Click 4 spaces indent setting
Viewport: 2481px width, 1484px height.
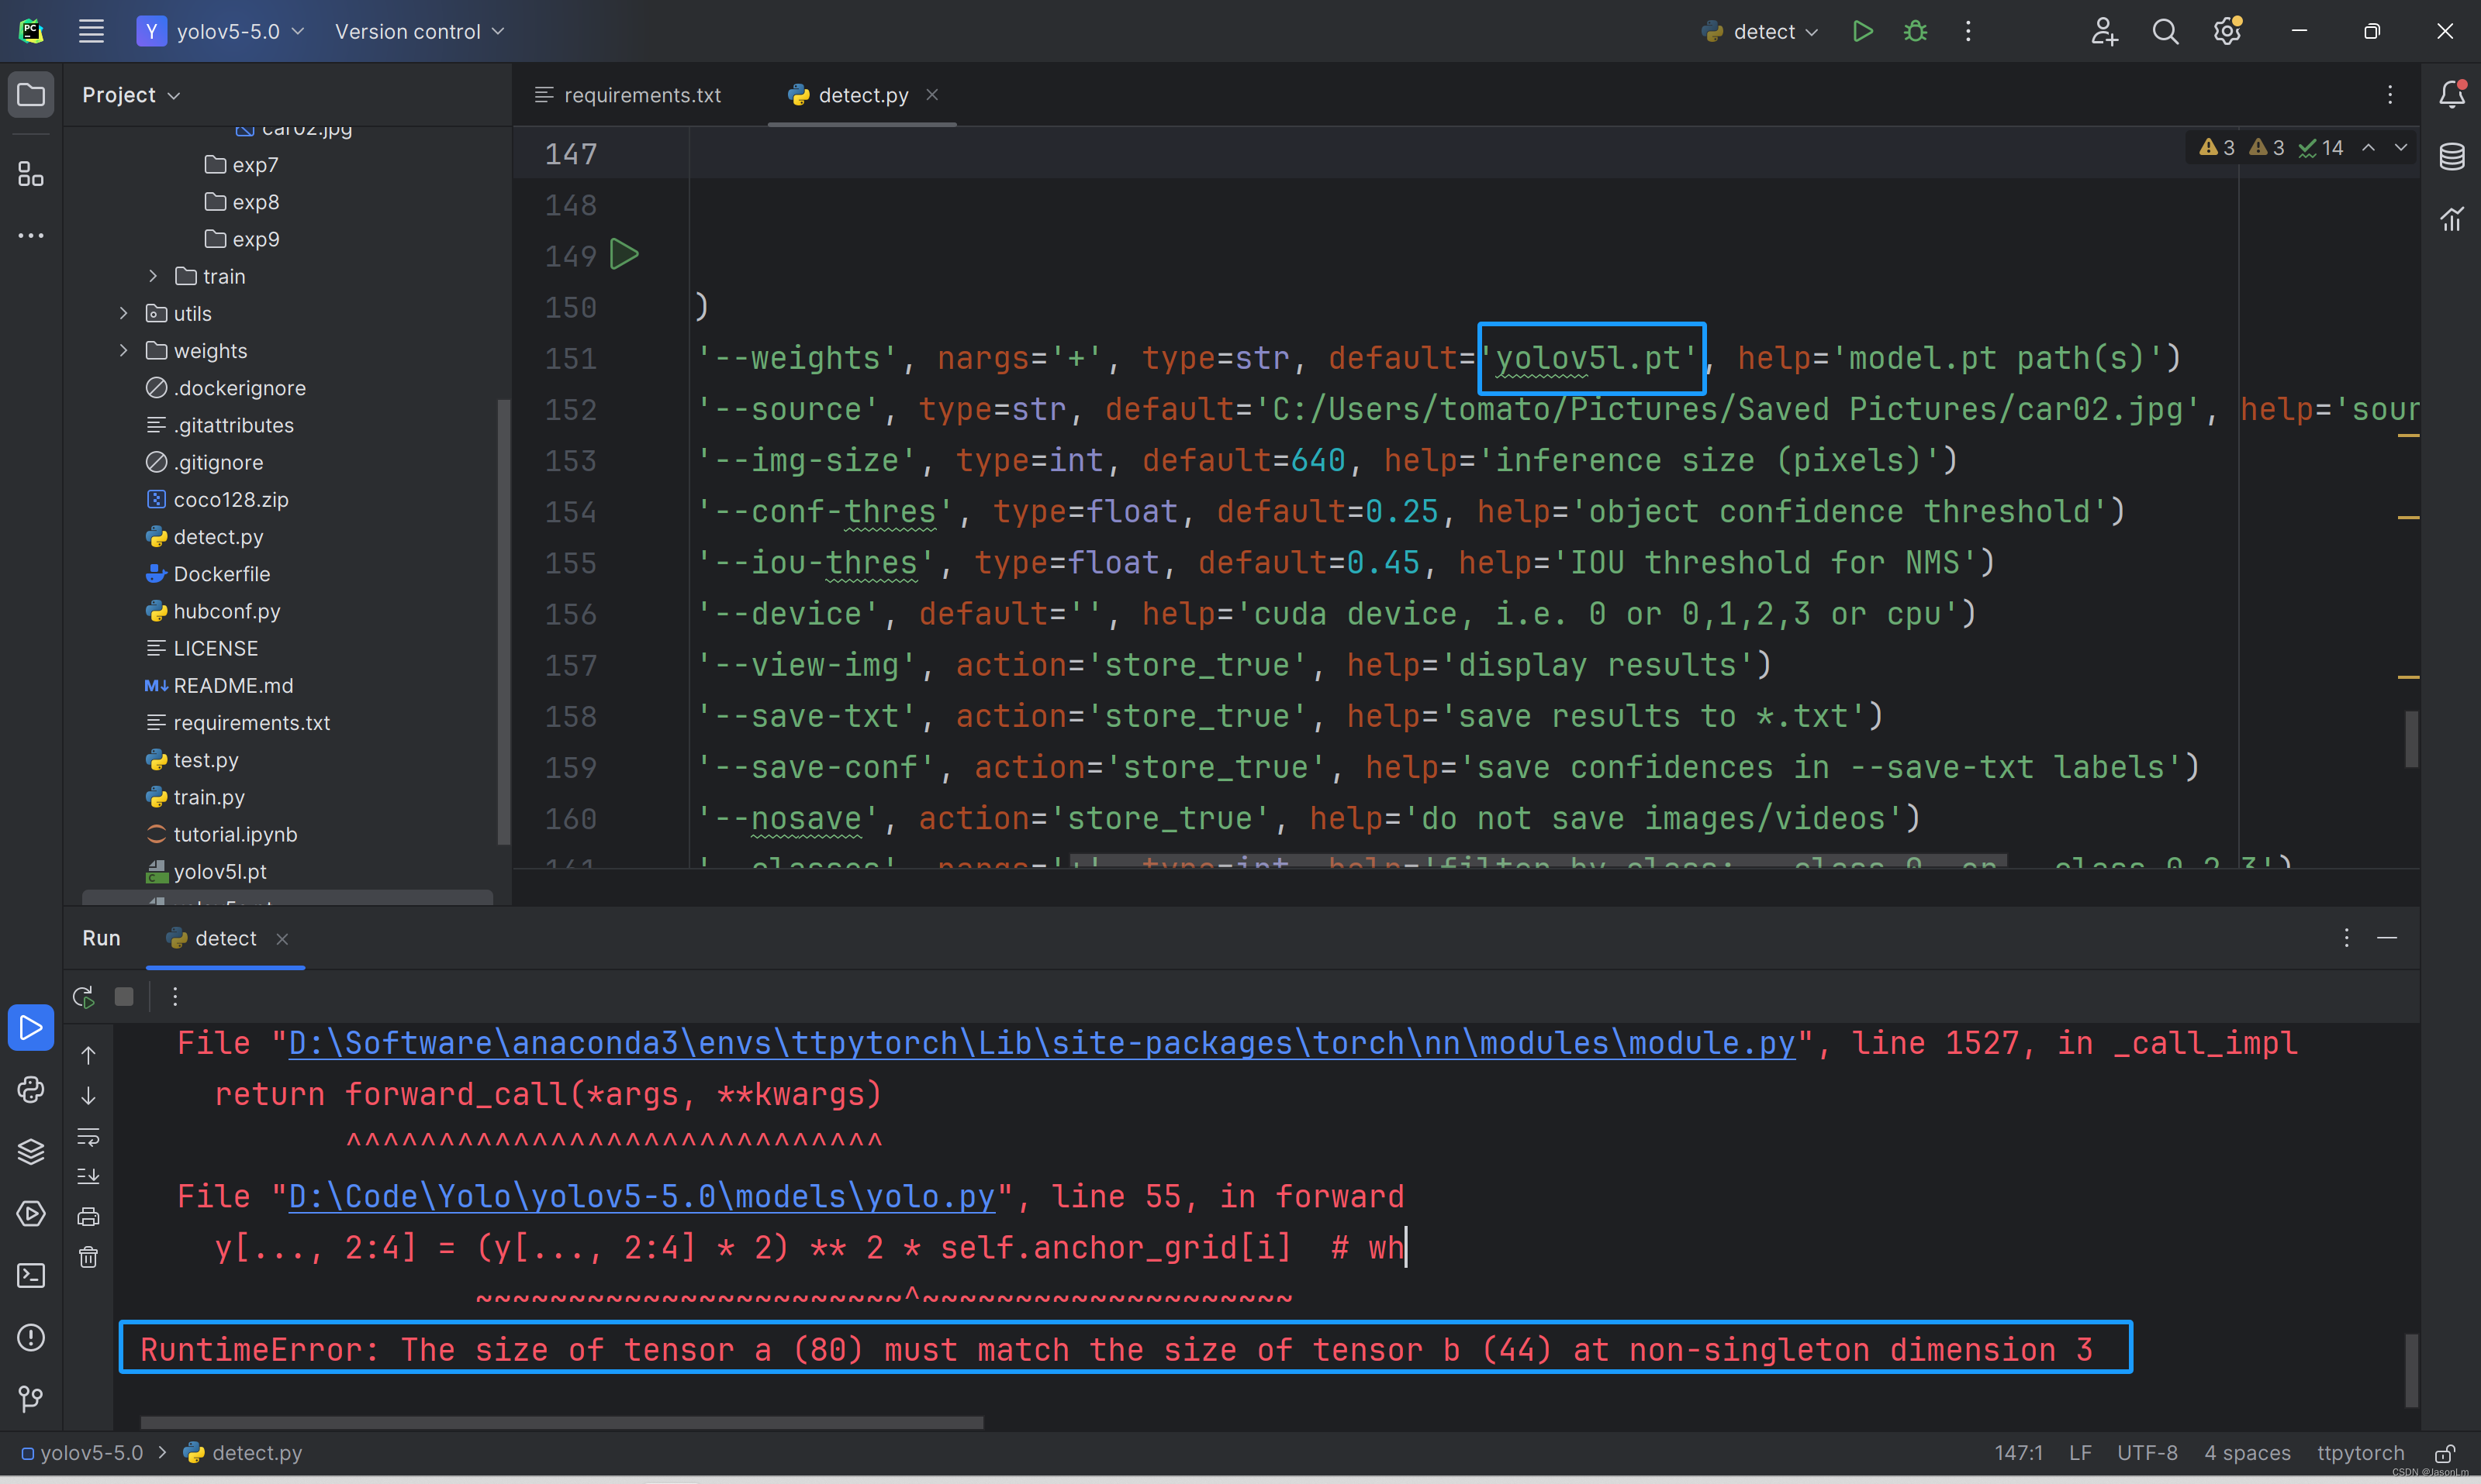[x=2247, y=1453]
